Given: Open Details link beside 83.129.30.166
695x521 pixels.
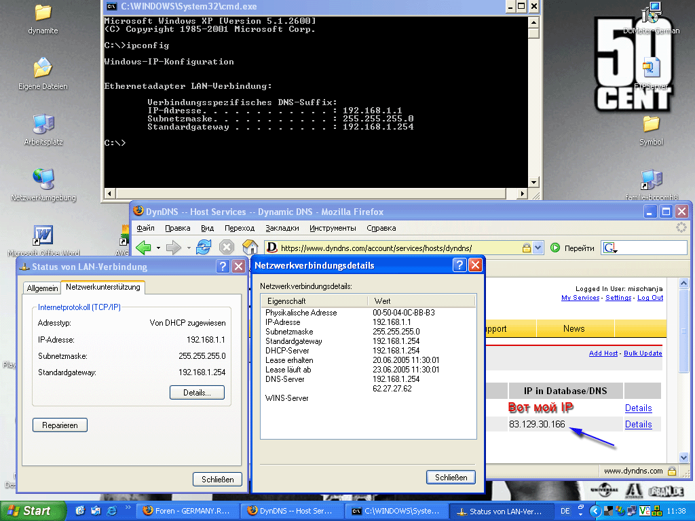Looking at the screenshot, I should [638, 424].
